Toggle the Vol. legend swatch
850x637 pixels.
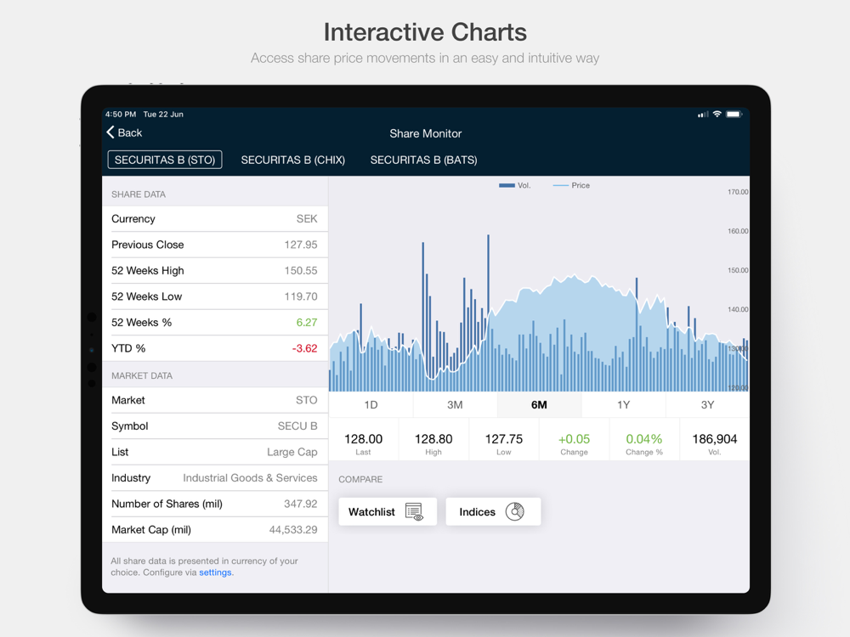point(507,185)
